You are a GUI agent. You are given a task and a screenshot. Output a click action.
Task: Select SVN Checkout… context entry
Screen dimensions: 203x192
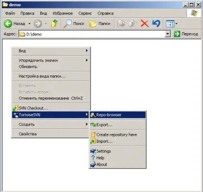(x=51, y=108)
